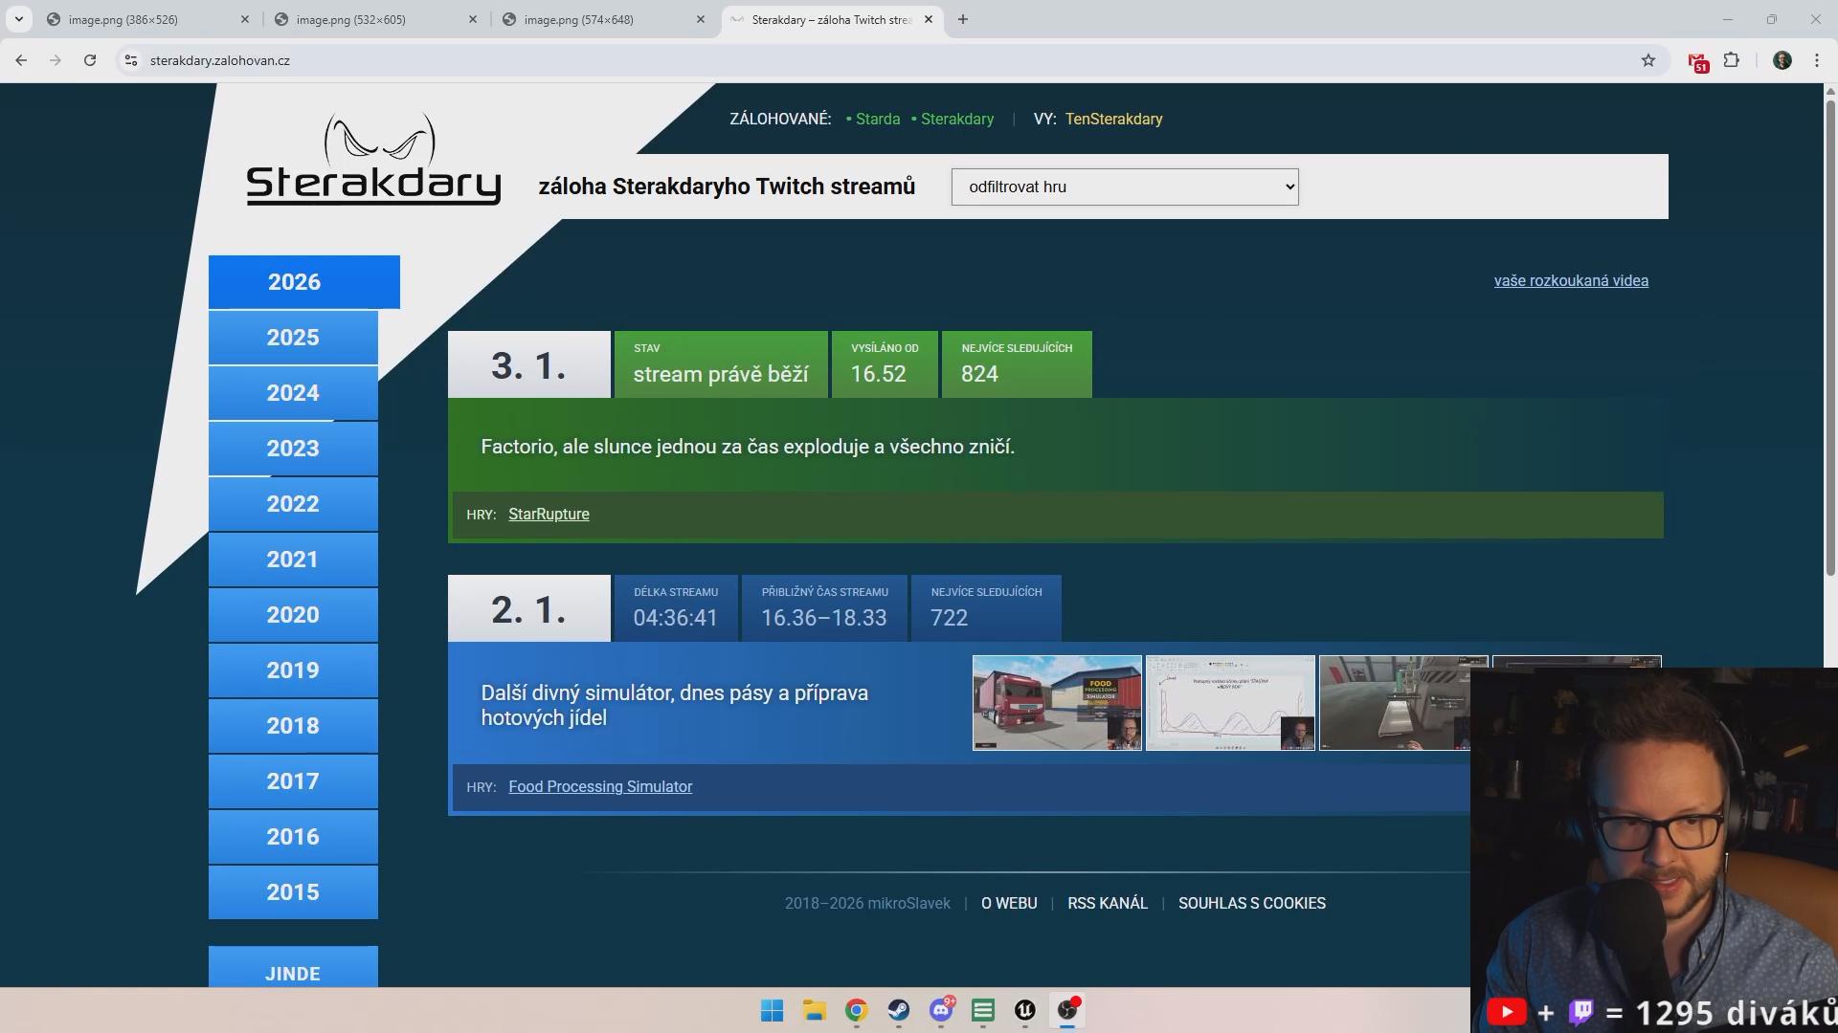This screenshot has width=1838, height=1033.
Task: Open the Extensions puzzle icon
Action: 1731,60
